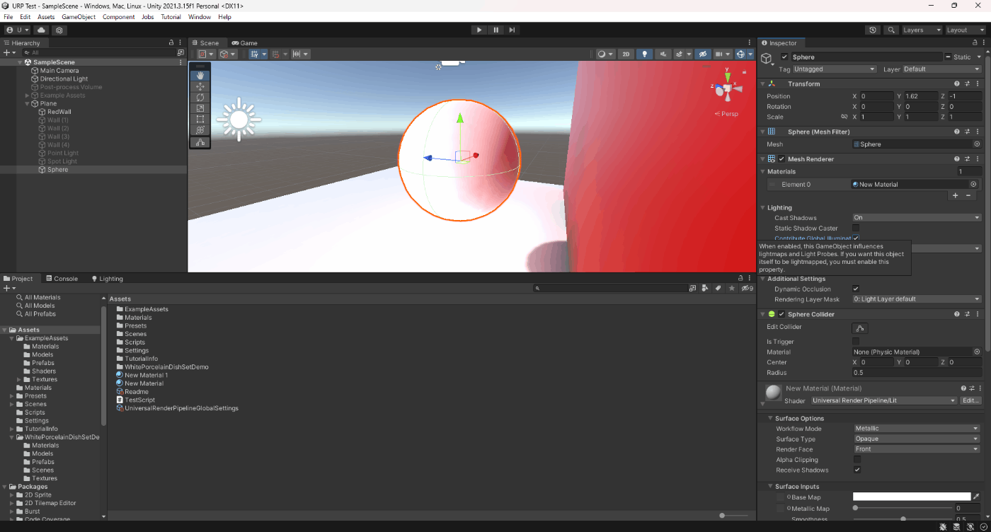The height and width of the screenshot is (532, 991).
Task: Enable Alpha Clipping checkbox
Action: coord(857,460)
